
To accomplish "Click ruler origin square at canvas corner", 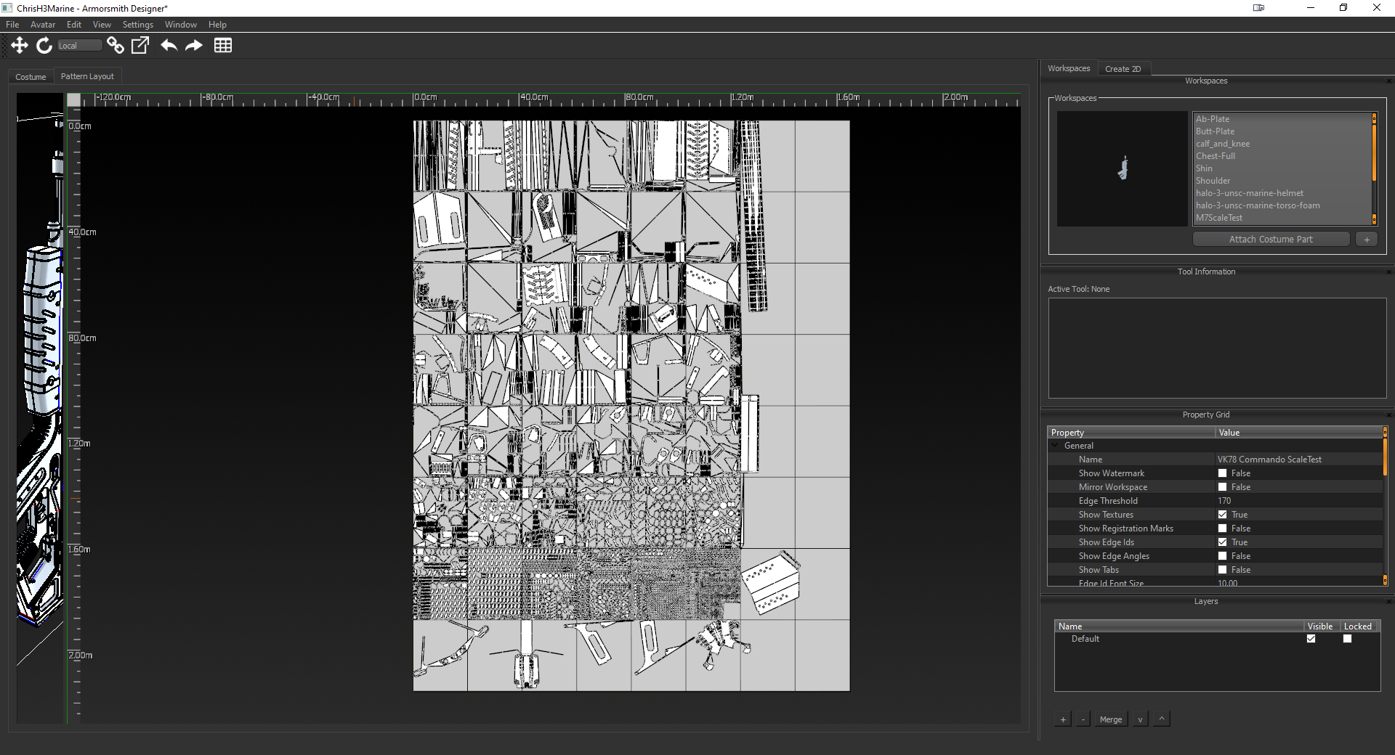I will (74, 100).
